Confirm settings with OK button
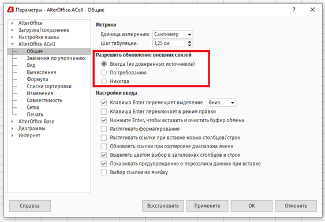The width and height of the screenshot is (325, 222). pyautogui.click(x=252, y=206)
